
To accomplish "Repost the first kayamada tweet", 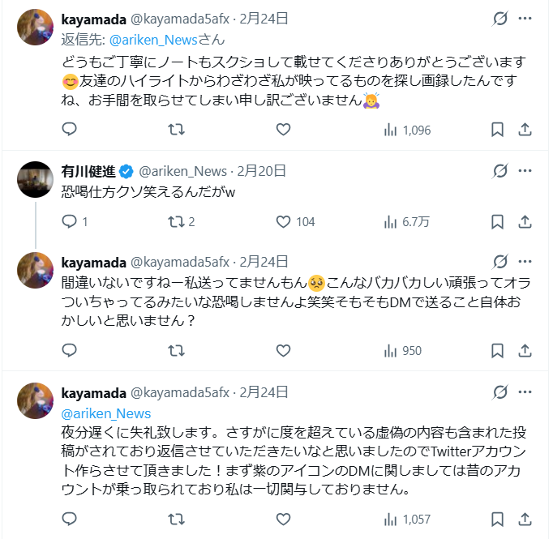I will 175,129.
